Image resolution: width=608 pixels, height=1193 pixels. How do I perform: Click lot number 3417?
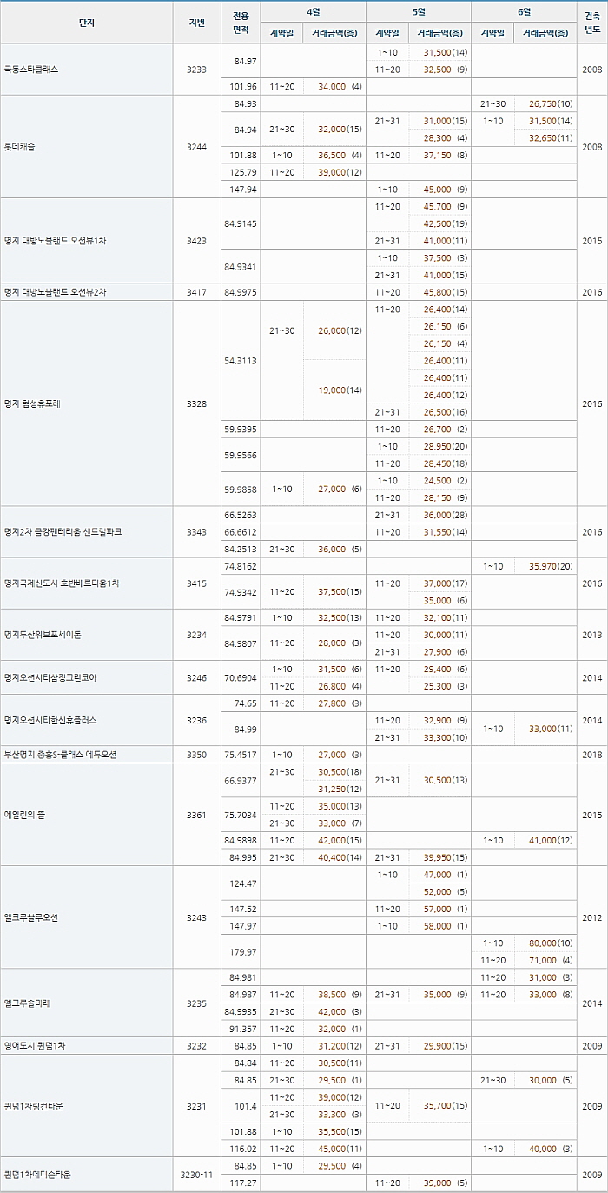tap(197, 292)
